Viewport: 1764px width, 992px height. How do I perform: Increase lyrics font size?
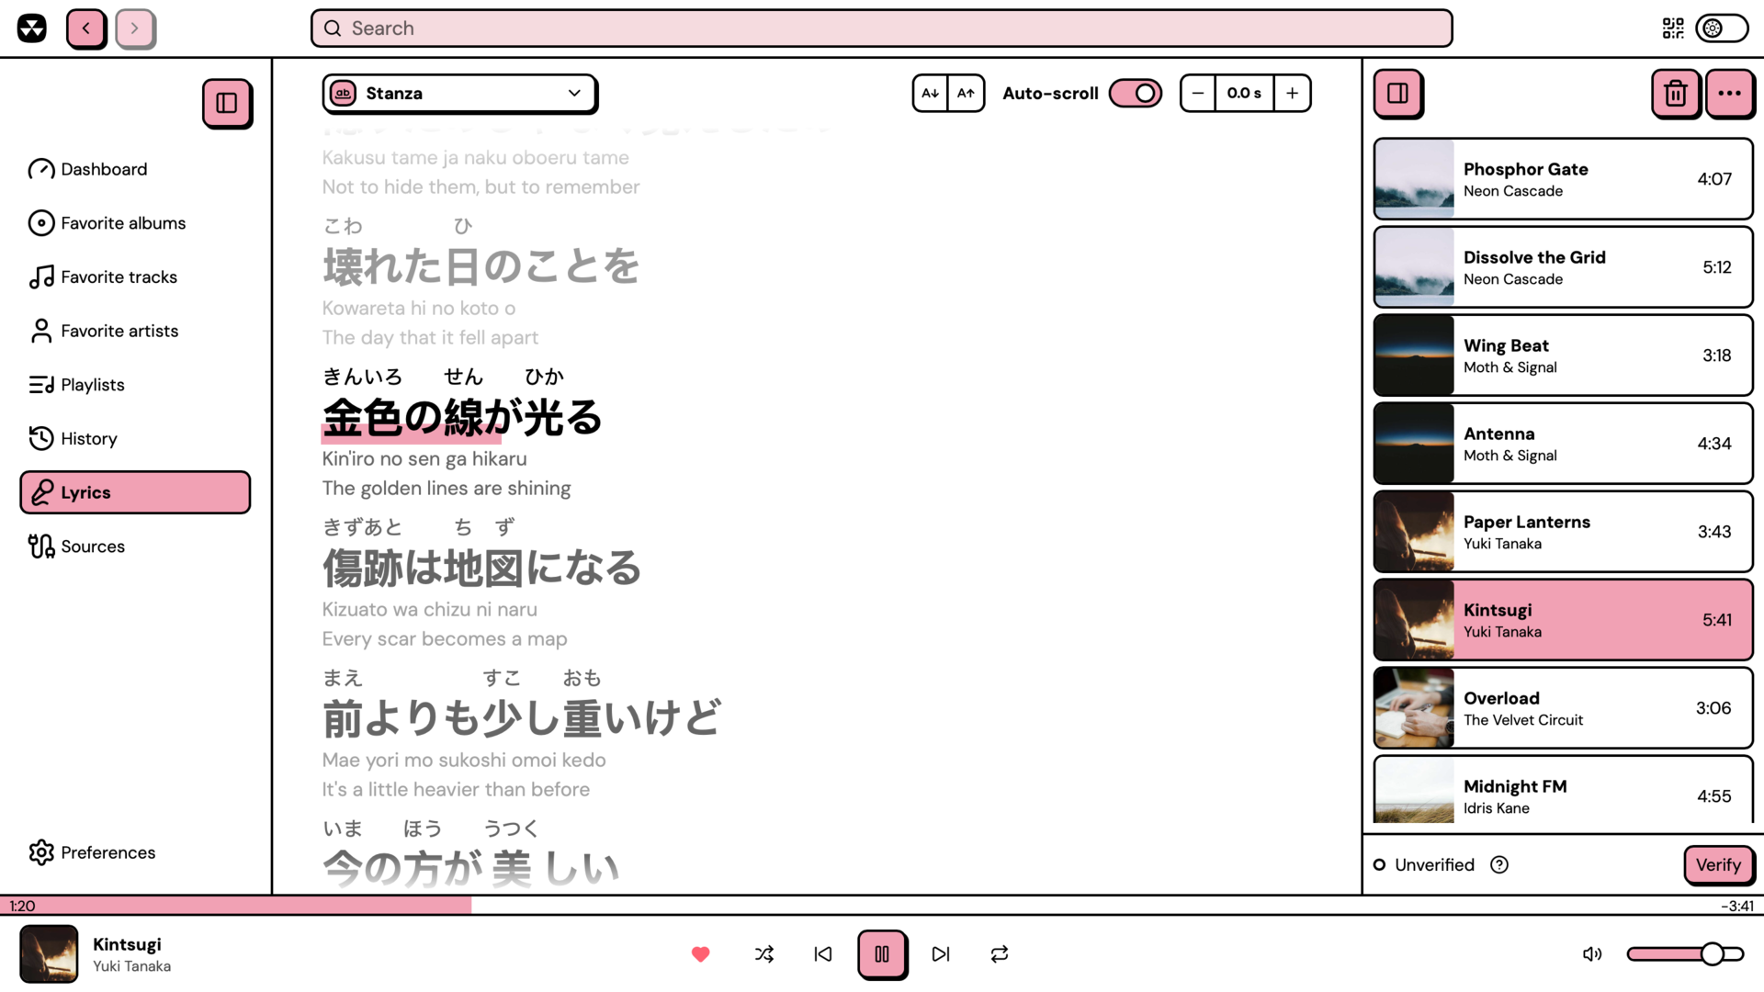966,93
